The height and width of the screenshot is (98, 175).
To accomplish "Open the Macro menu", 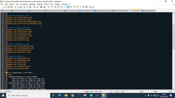I will [46, 4].
